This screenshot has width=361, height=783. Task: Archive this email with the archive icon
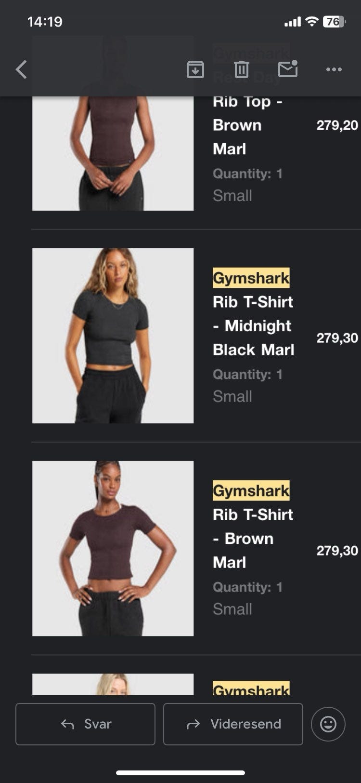(x=195, y=69)
